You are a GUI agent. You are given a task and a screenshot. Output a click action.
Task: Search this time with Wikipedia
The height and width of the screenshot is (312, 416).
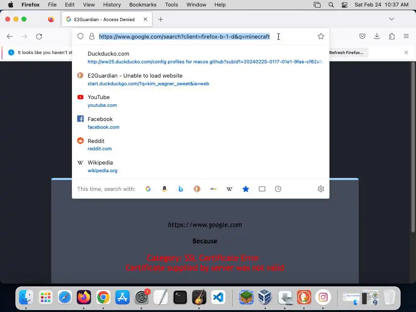[230, 189]
